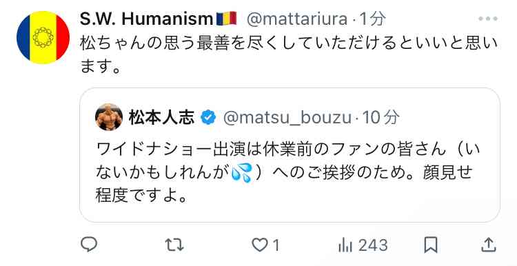Screen dimensions: 517x266
Task: Click the 松本人志 display name
Action: pyautogui.click(x=161, y=117)
